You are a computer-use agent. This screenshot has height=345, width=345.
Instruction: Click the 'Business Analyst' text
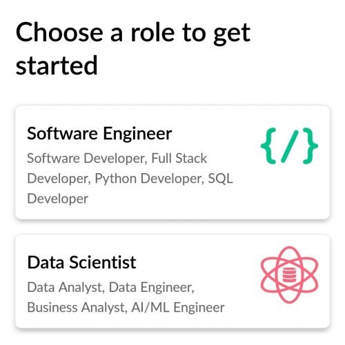click(77, 308)
